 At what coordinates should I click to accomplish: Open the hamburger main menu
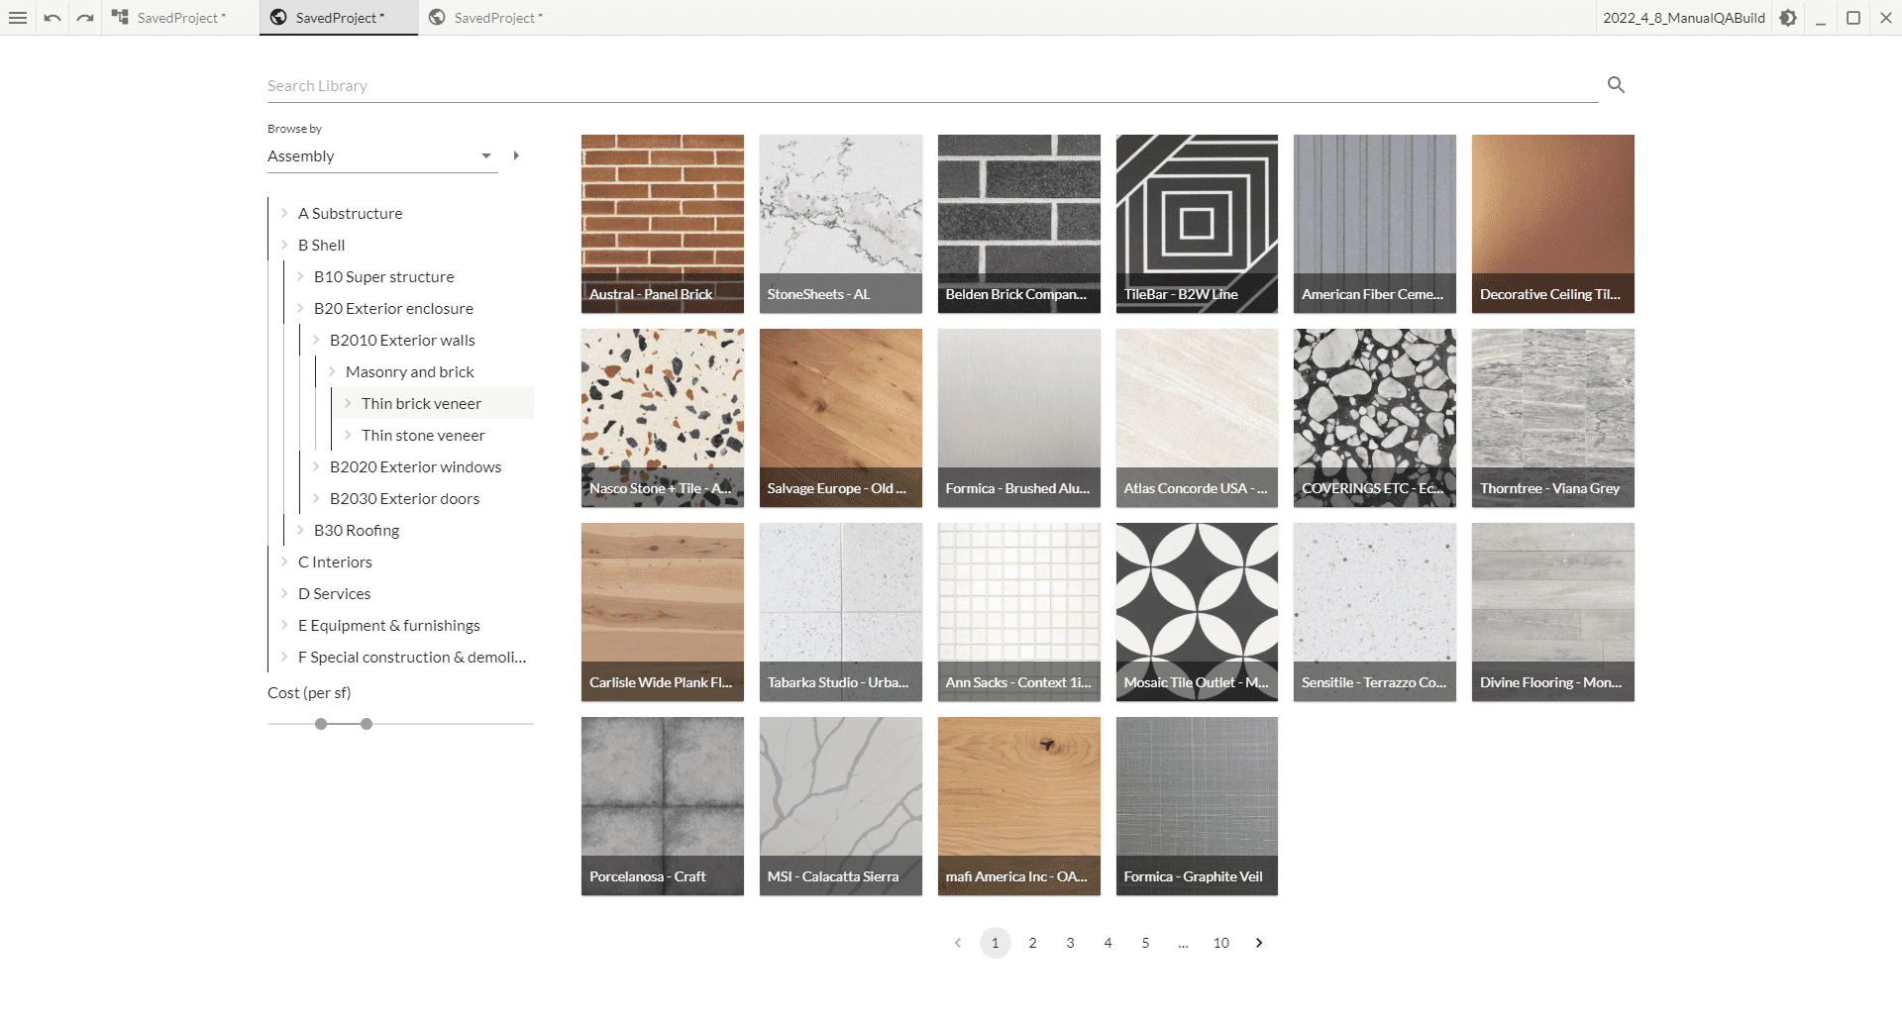point(18,18)
